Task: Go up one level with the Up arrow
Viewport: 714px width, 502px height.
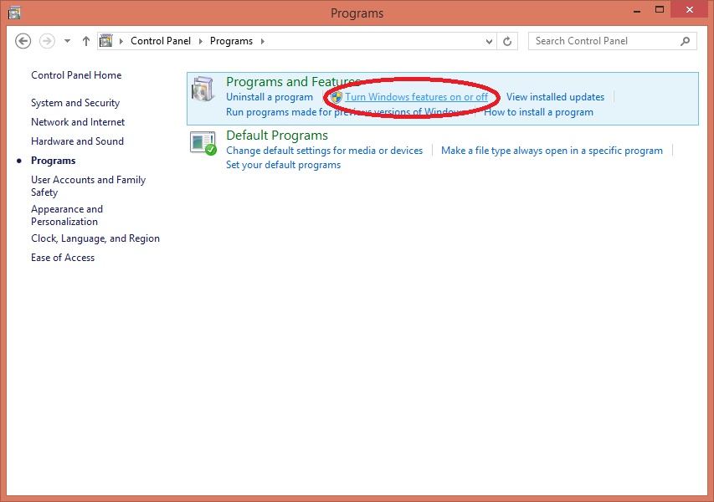Action: click(85, 41)
